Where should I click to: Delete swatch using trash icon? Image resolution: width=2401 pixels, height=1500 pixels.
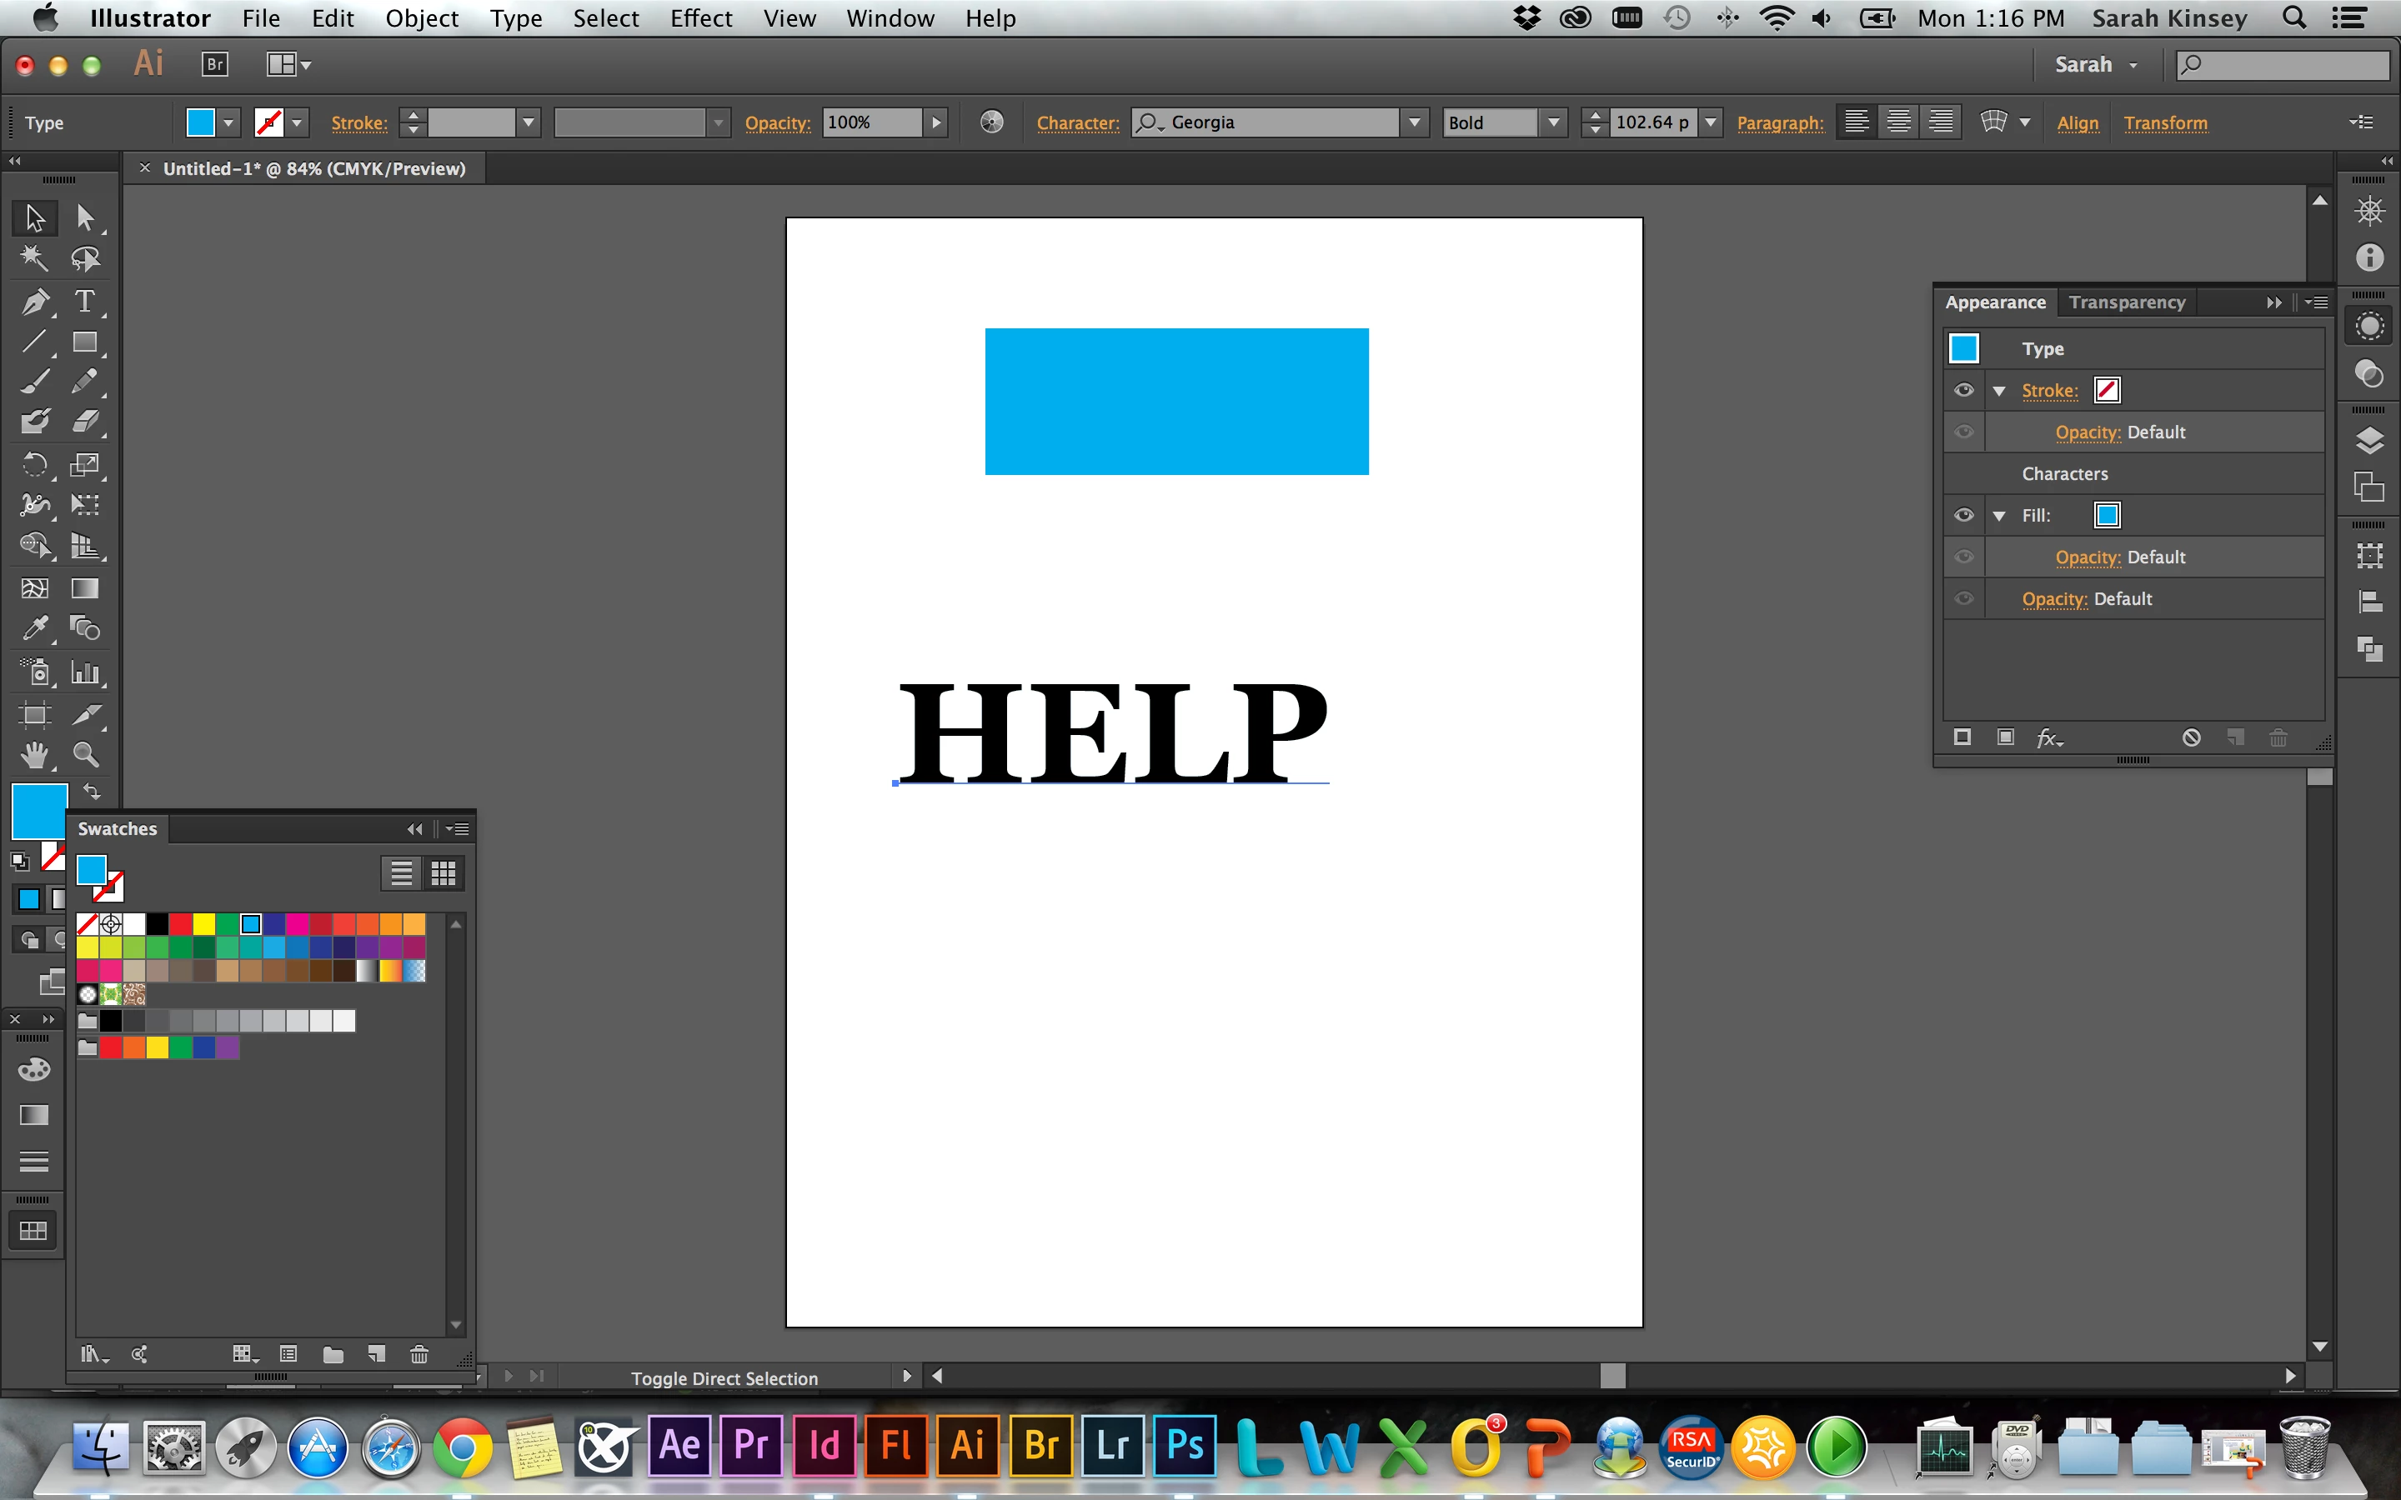(419, 1354)
